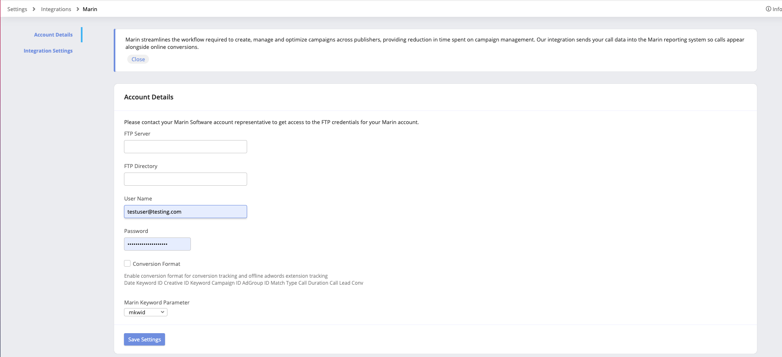This screenshot has width=782, height=357.
Task: Switch to the Account Details tab
Action: pos(53,35)
